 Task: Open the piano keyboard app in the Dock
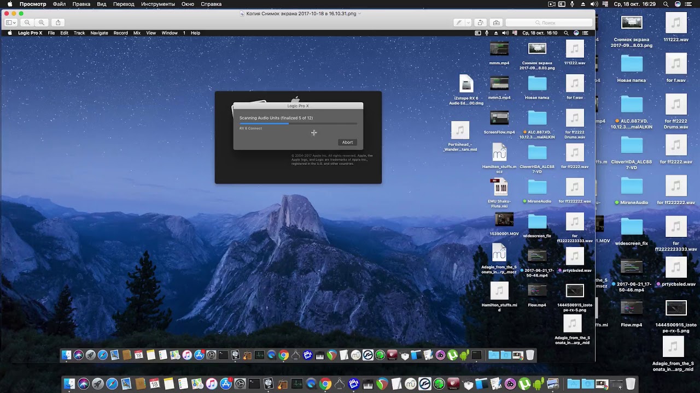point(368,384)
